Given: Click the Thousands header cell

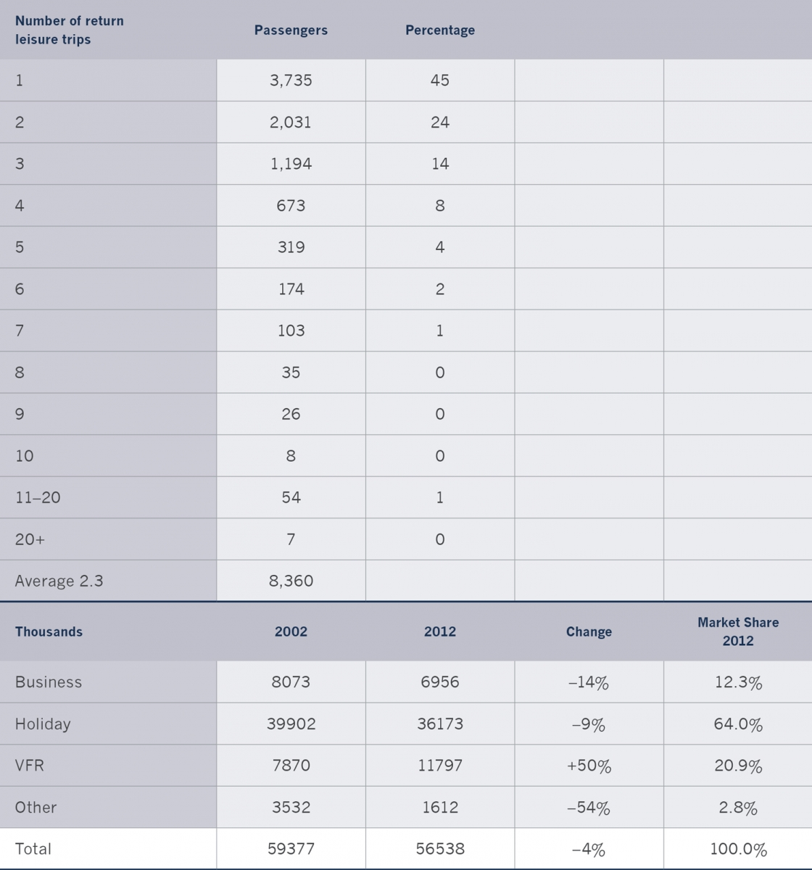Looking at the screenshot, I should tap(49, 631).
